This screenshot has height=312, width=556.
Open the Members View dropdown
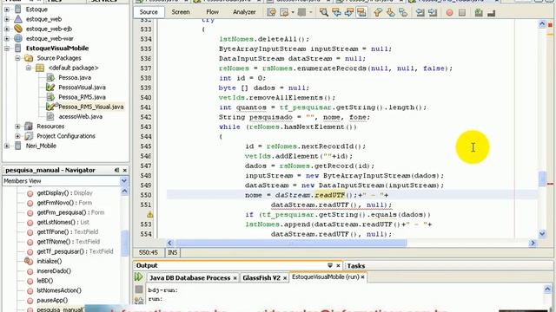pyautogui.click(x=123, y=181)
